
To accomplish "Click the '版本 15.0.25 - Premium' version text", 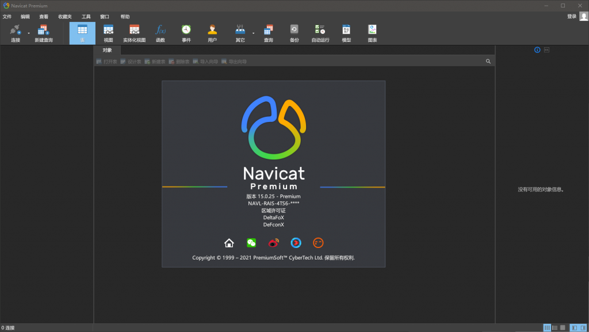I will [x=273, y=196].
